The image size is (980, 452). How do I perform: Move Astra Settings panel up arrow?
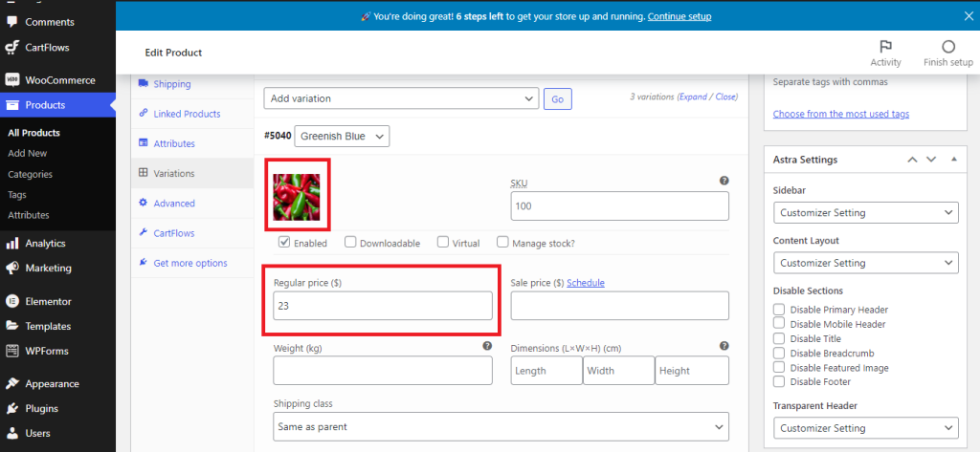[912, 160]
